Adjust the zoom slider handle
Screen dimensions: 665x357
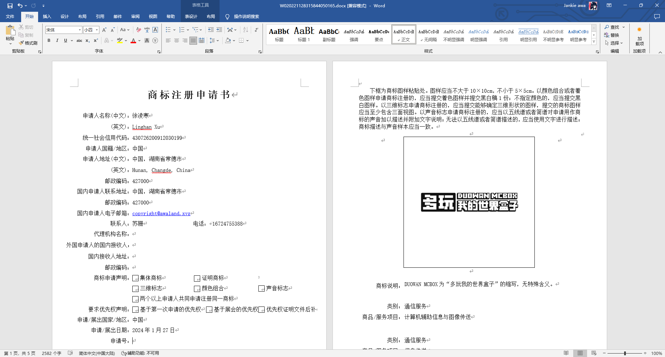[x=625, y=353]
